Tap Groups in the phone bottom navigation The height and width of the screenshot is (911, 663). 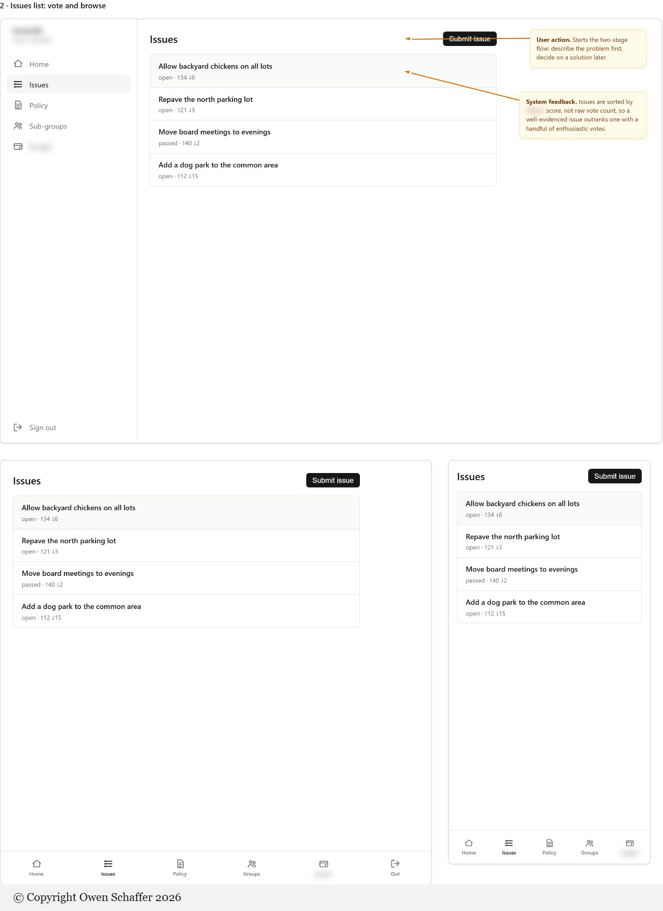[590, 847]
